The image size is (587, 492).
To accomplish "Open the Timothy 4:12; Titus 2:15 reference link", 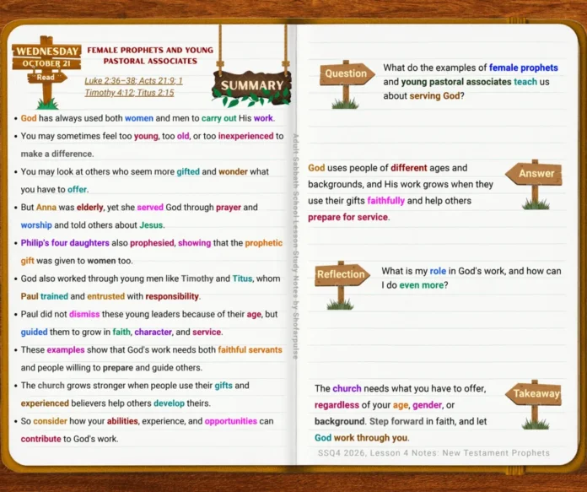I will (129, 93).
